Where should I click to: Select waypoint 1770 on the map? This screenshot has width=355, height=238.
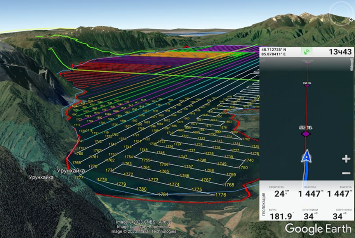(x=93, y=166)
